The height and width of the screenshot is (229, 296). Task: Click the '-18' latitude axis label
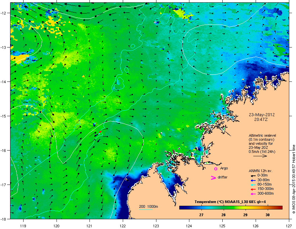(x=4, y=219)
